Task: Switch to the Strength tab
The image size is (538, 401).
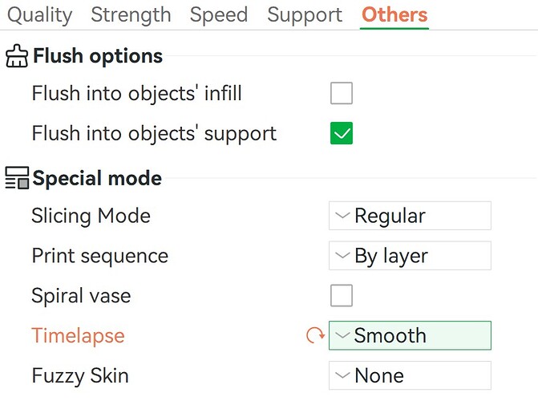Action: [131, 14]
